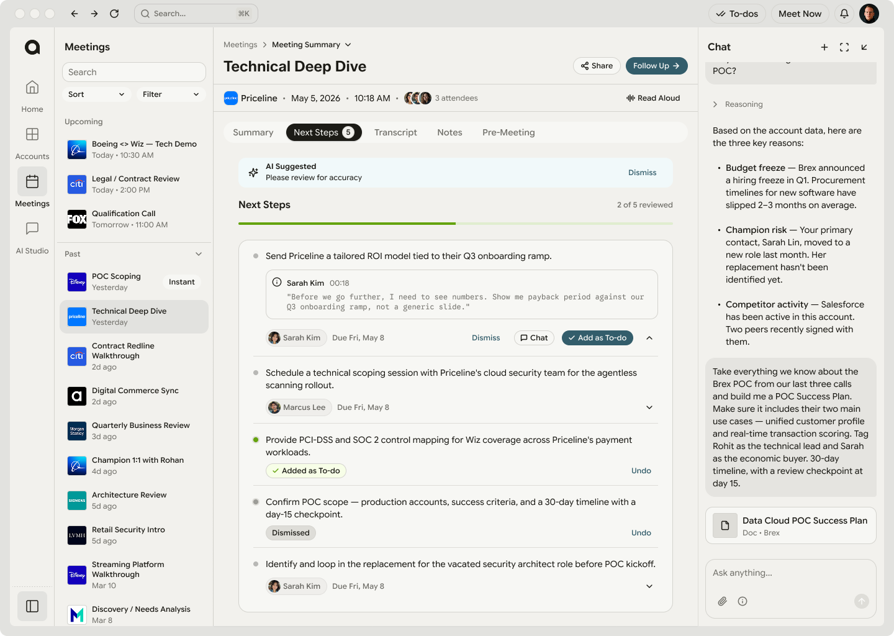Image resolution: width=894 pixels, height=636 pixels.
Task: Open the notifications bell
Action: point(844,14)
